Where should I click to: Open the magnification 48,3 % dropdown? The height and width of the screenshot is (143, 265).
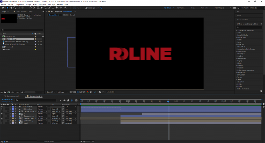pyautogui.click(x=51, y=92)
